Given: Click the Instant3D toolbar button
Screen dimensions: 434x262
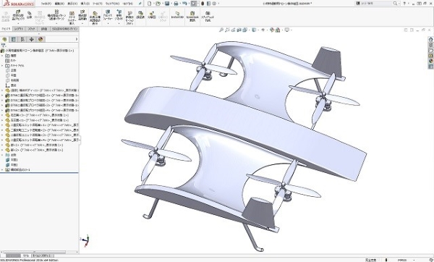Looking at the screenshot, I should coord(177,15).
